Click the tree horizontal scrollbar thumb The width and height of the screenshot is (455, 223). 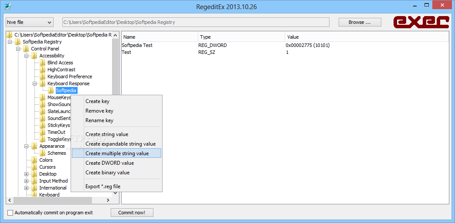click(53, 200)
